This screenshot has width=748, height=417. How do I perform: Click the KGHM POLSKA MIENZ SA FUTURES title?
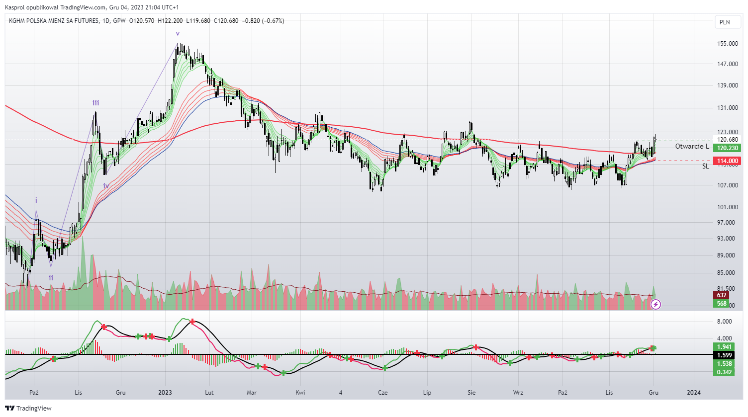tap(54, 21)
